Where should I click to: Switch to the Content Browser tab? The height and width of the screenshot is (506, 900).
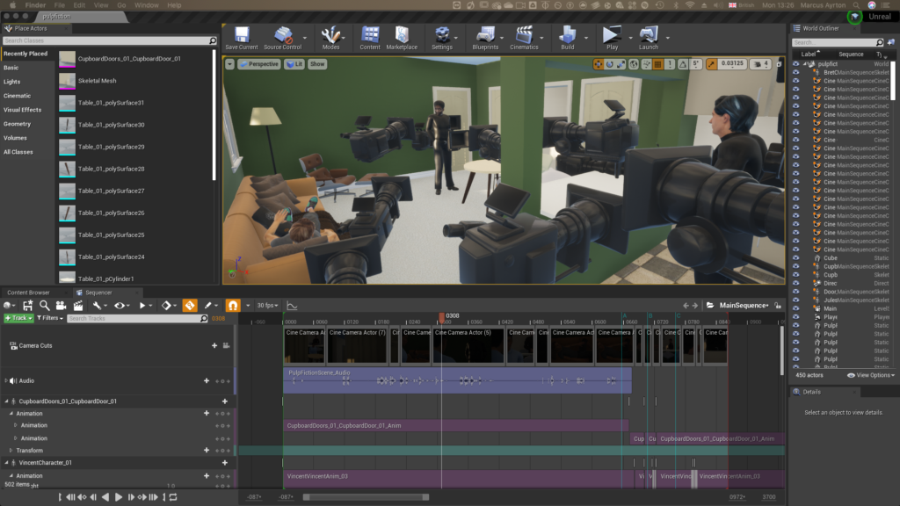[28, 293]
